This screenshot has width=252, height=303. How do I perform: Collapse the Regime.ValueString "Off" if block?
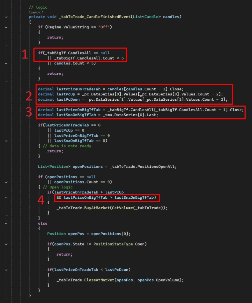6,27
